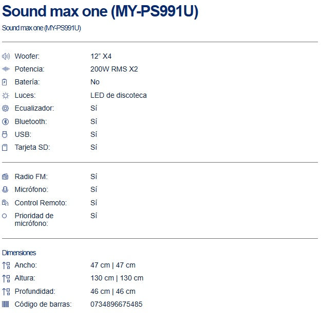Select the Altura: label
Image resolution: width=322 pixels, height=318 pixels.
[25, 278]
